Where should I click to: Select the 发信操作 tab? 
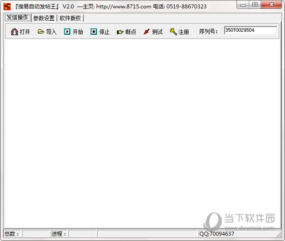tap(17, 17)
